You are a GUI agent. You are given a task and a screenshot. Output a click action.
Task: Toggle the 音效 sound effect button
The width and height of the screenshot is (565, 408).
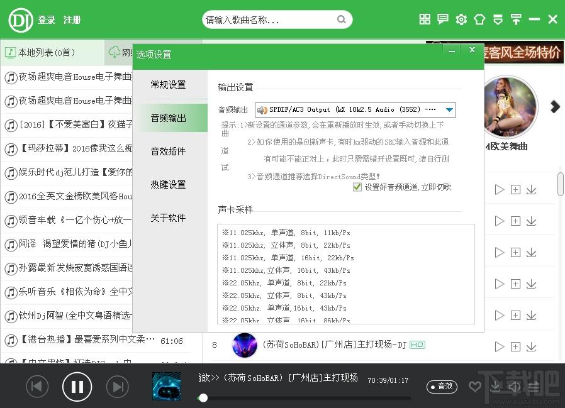(x=442, y=386)
